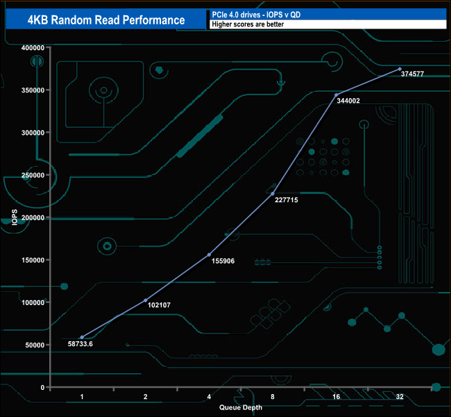Click the chart title '4KB Random Read Performance'
Viewport: 451px width, 417px height.
[106, 20]
